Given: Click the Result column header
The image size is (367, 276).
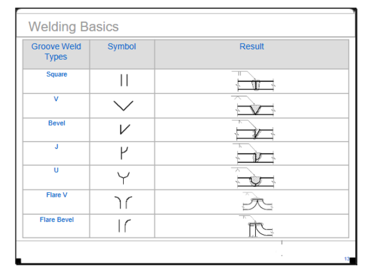Looking at the screenshot, I should pos(251,46).
